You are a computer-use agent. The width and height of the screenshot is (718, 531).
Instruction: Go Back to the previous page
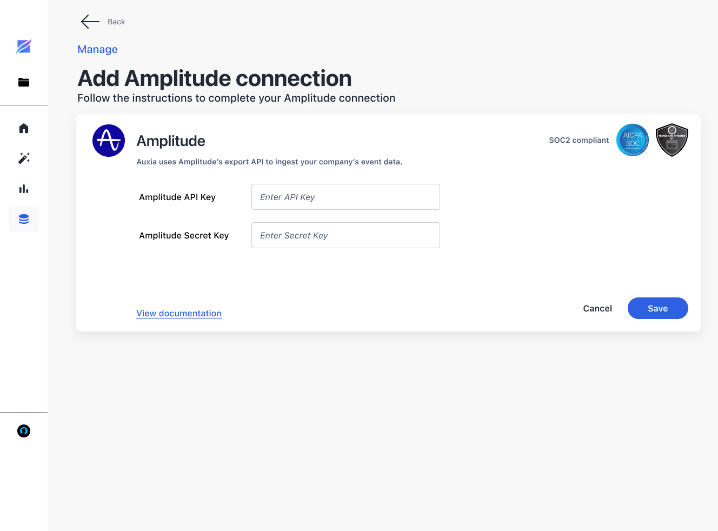[x=116, y=22]
